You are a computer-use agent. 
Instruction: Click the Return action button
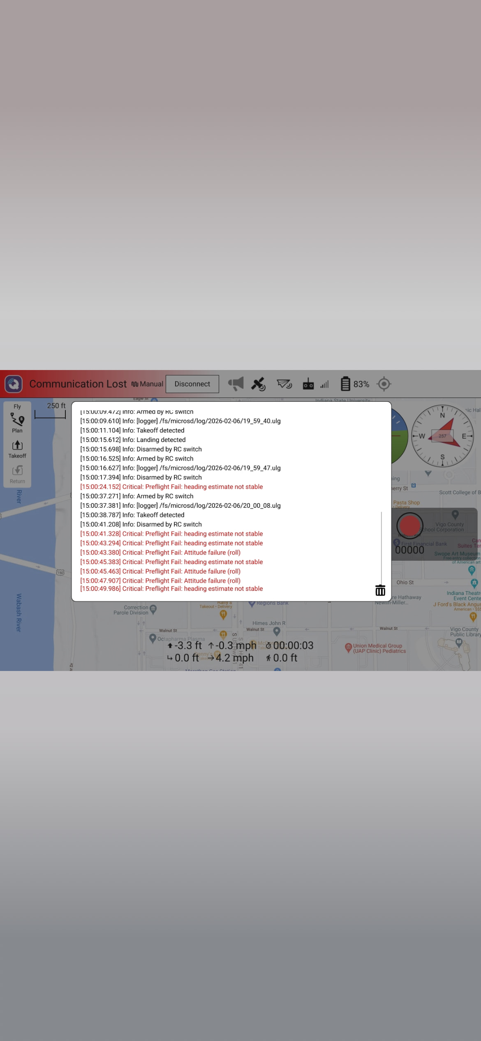pyautogui.click(x=17, y=474)
